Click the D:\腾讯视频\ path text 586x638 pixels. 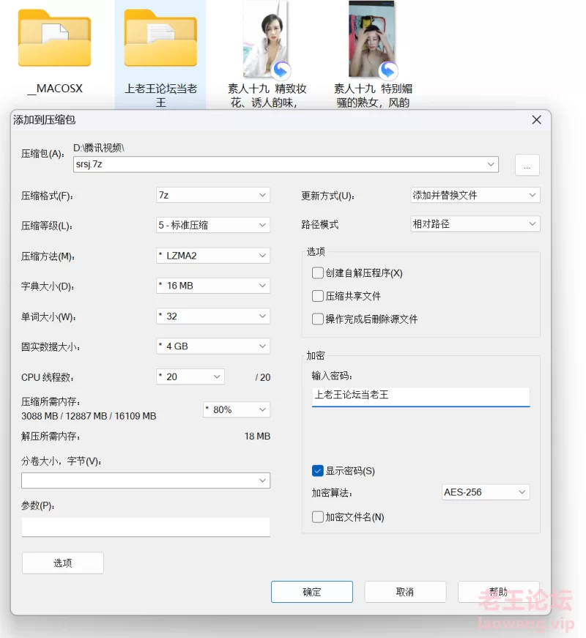(x=99, y=148)
